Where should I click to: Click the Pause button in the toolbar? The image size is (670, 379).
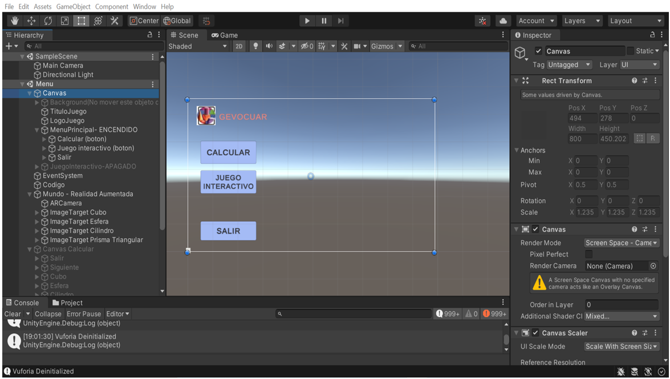324,21
